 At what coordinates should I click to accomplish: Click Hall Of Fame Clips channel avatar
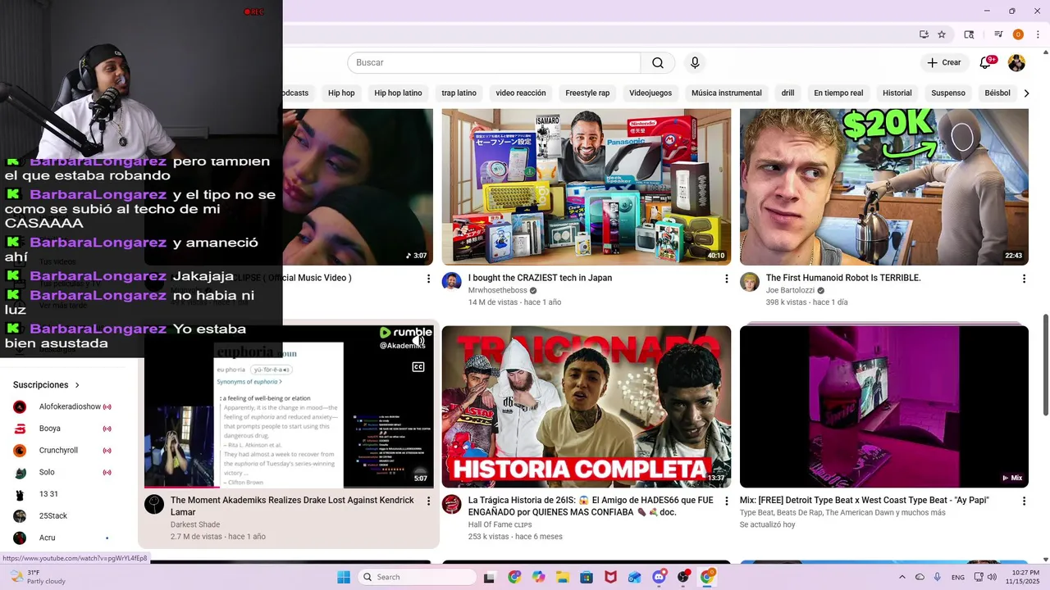(x=452, y=504)
